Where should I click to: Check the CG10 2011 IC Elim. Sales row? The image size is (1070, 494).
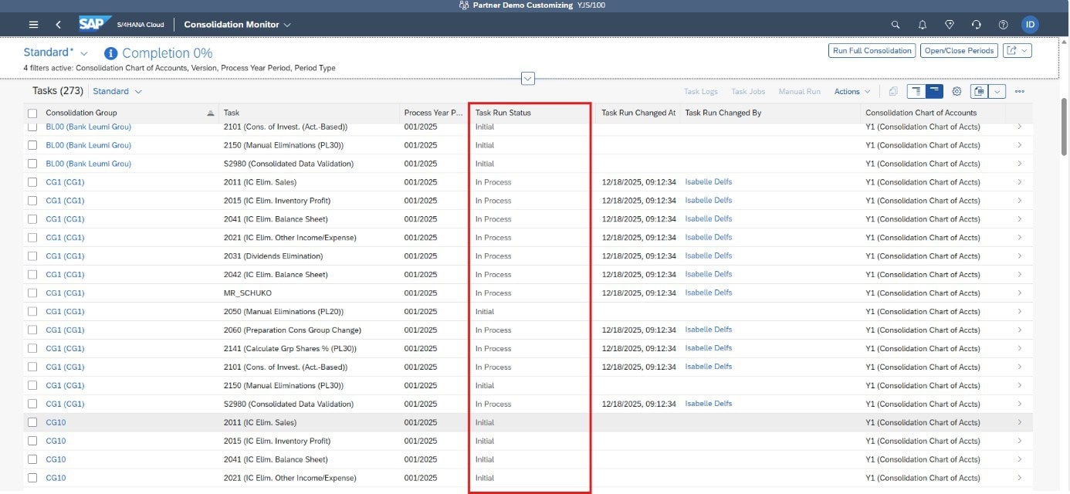tap(32, 423)
